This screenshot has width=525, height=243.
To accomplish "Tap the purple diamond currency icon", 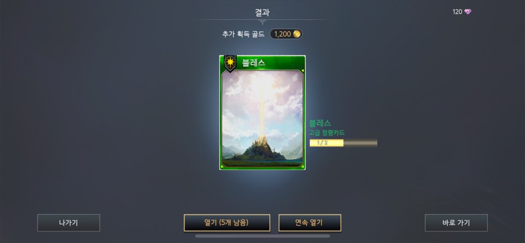I will pos(468,12).
